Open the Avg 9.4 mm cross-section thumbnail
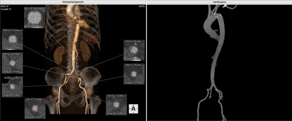292x121 pixels. tap(134, 50)
